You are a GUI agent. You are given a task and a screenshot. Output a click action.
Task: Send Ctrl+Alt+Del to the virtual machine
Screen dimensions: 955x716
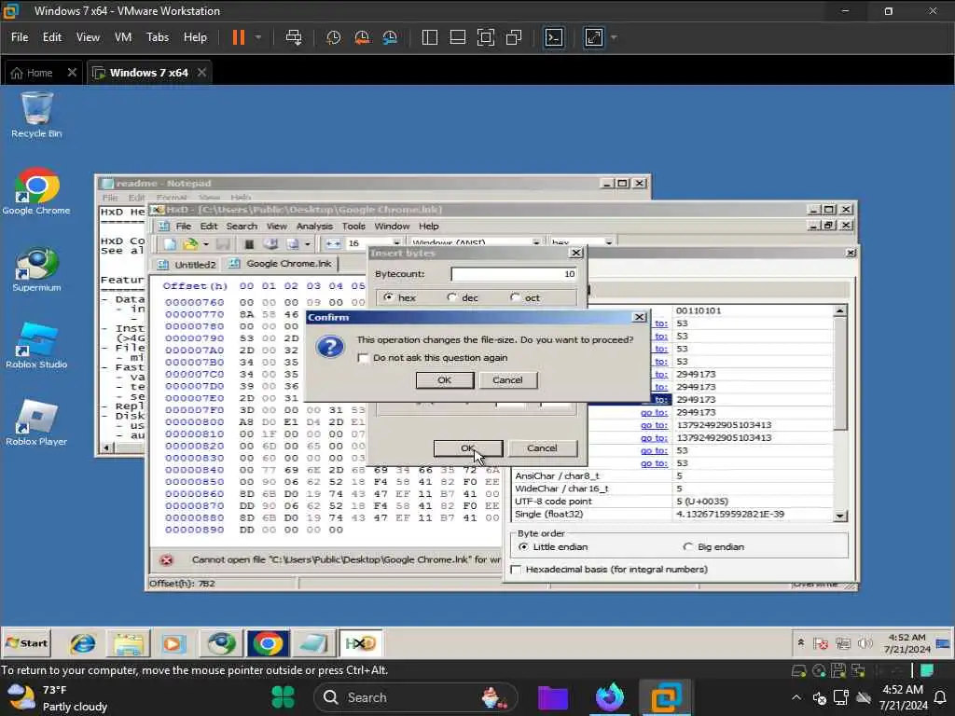[x=294, y=37]
